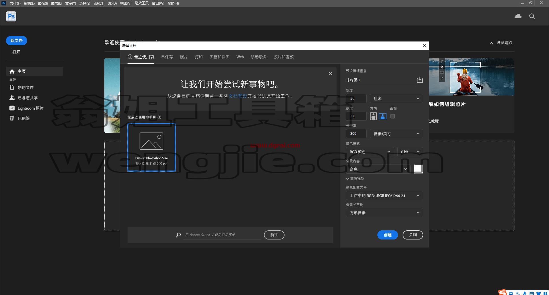This screenshot has width=549, height=295.
Task: Open the search magnifier in the top bar
Action: pos(532,16)
